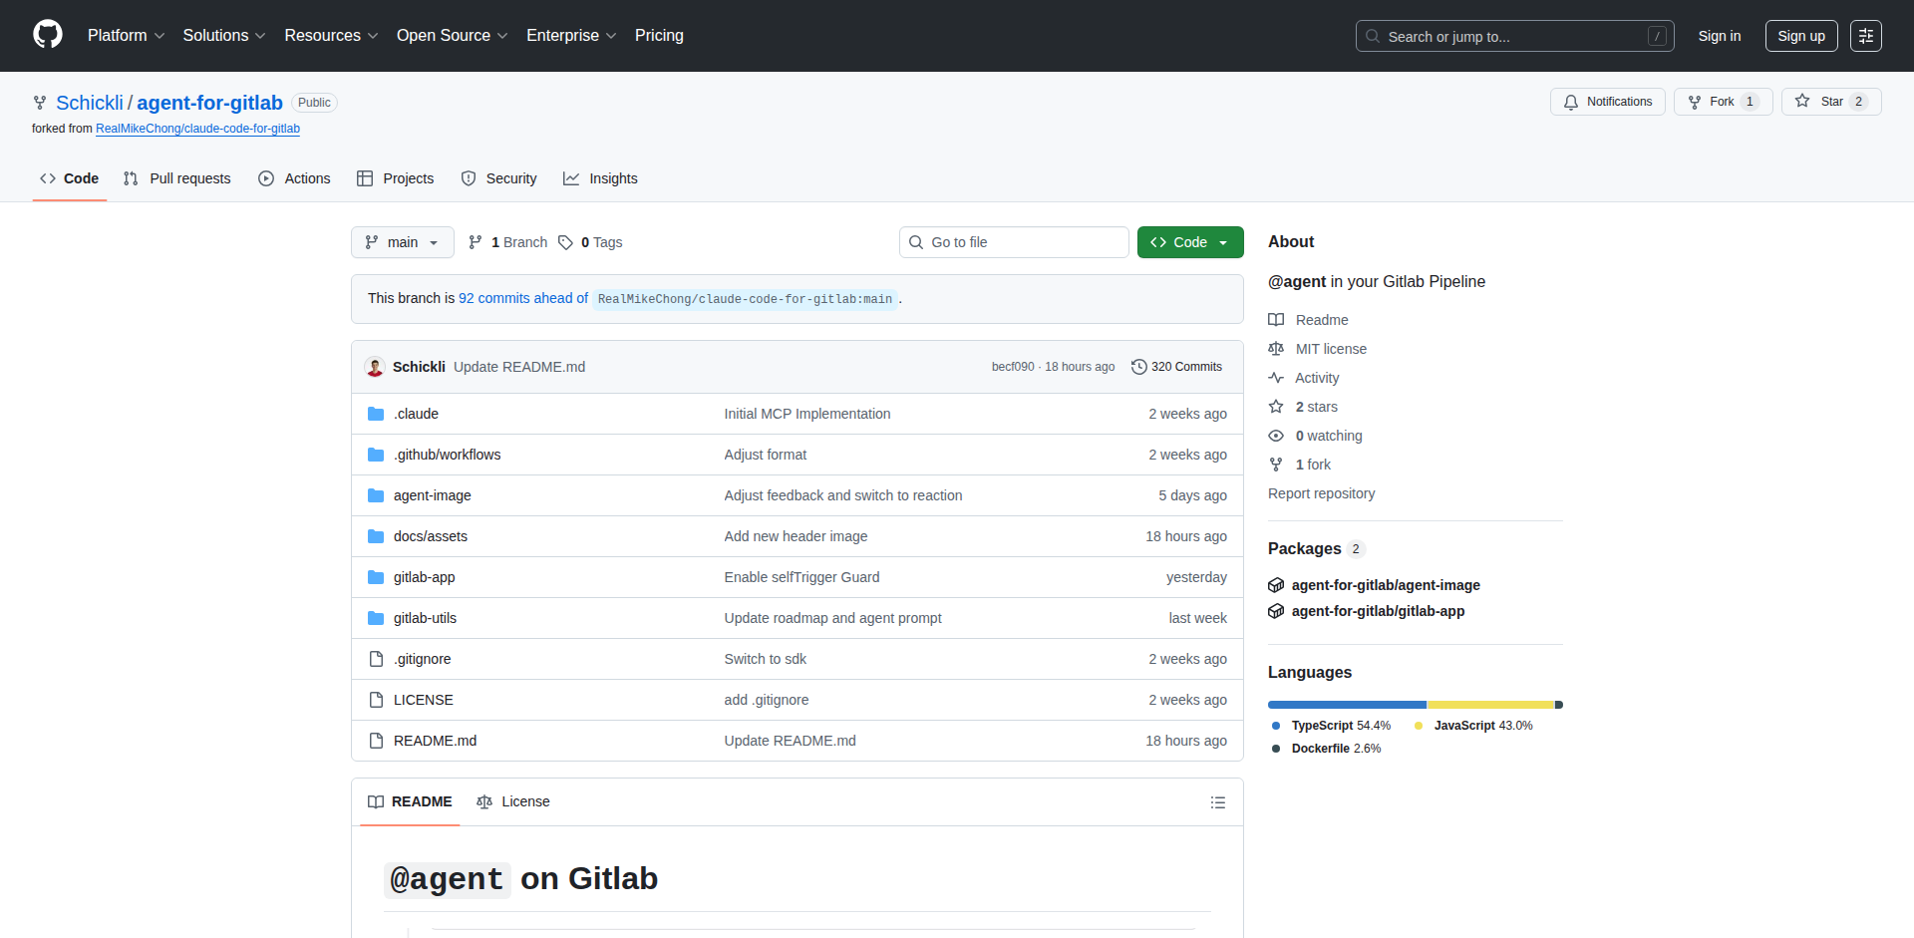Switch to the Security tab
The height and width of the screenshot is (938, 1914).
(499, 178)
